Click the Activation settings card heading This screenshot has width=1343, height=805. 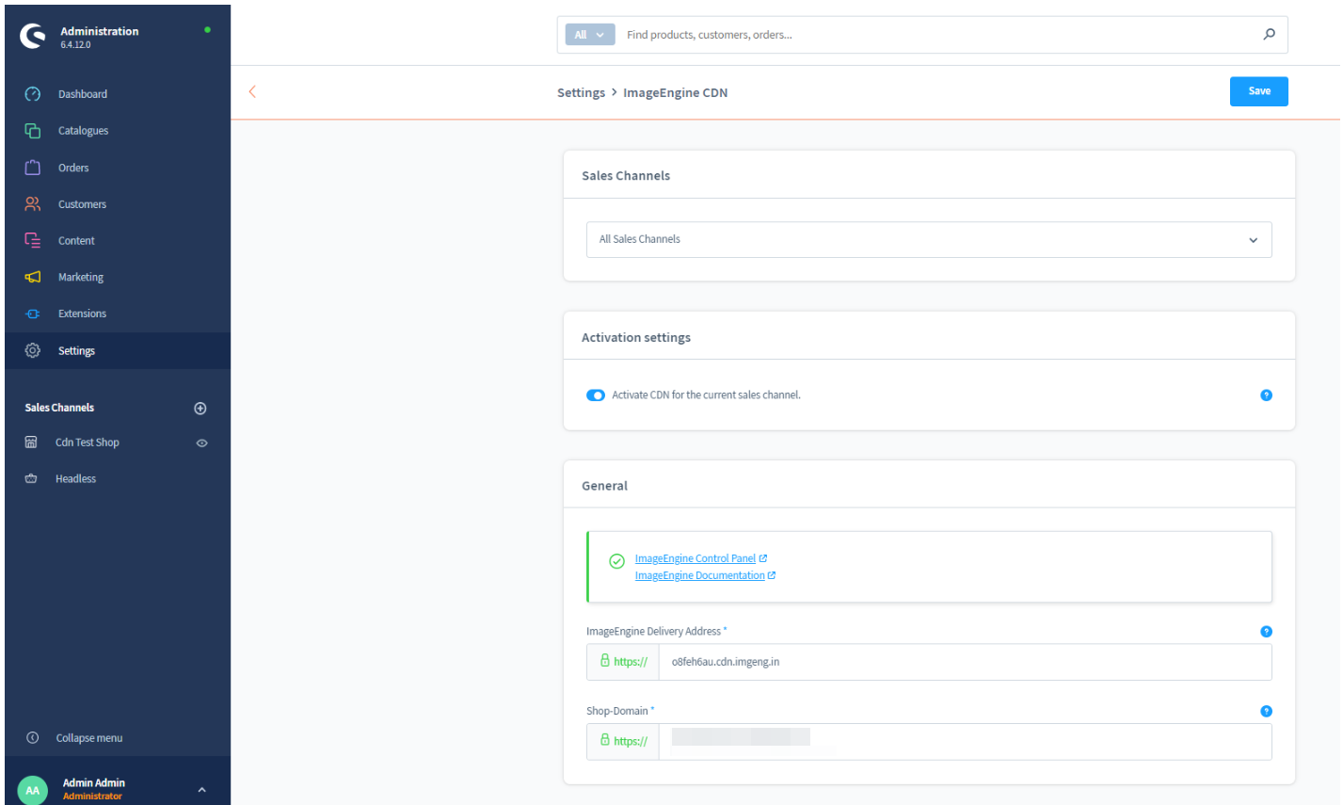tap(636, 338)
